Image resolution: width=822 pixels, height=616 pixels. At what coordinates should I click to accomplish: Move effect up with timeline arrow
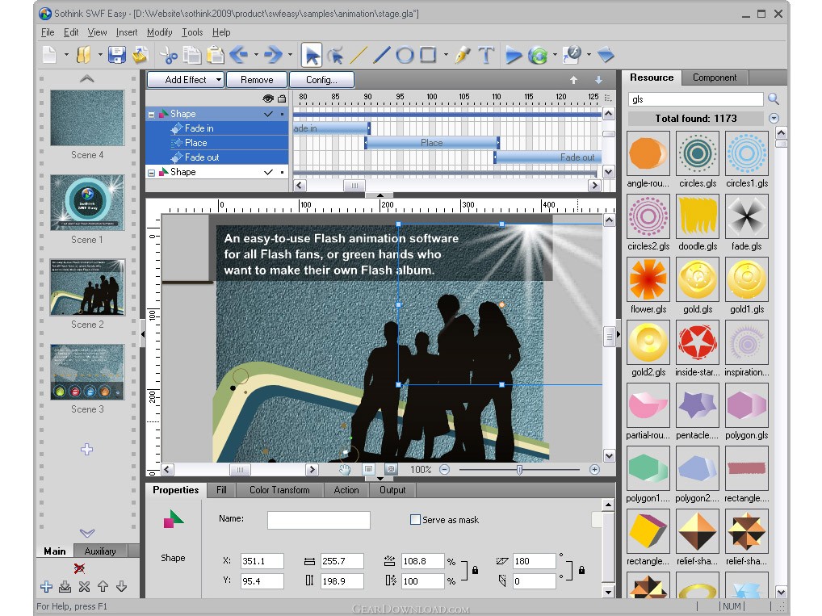(573, 80)
